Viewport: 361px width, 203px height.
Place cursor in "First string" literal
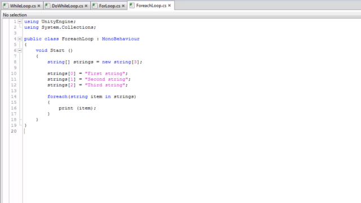[x=105, y=73]
